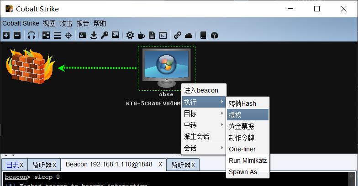View downloaded files with download arrow icon
The image size is (358, 186).
94,35
